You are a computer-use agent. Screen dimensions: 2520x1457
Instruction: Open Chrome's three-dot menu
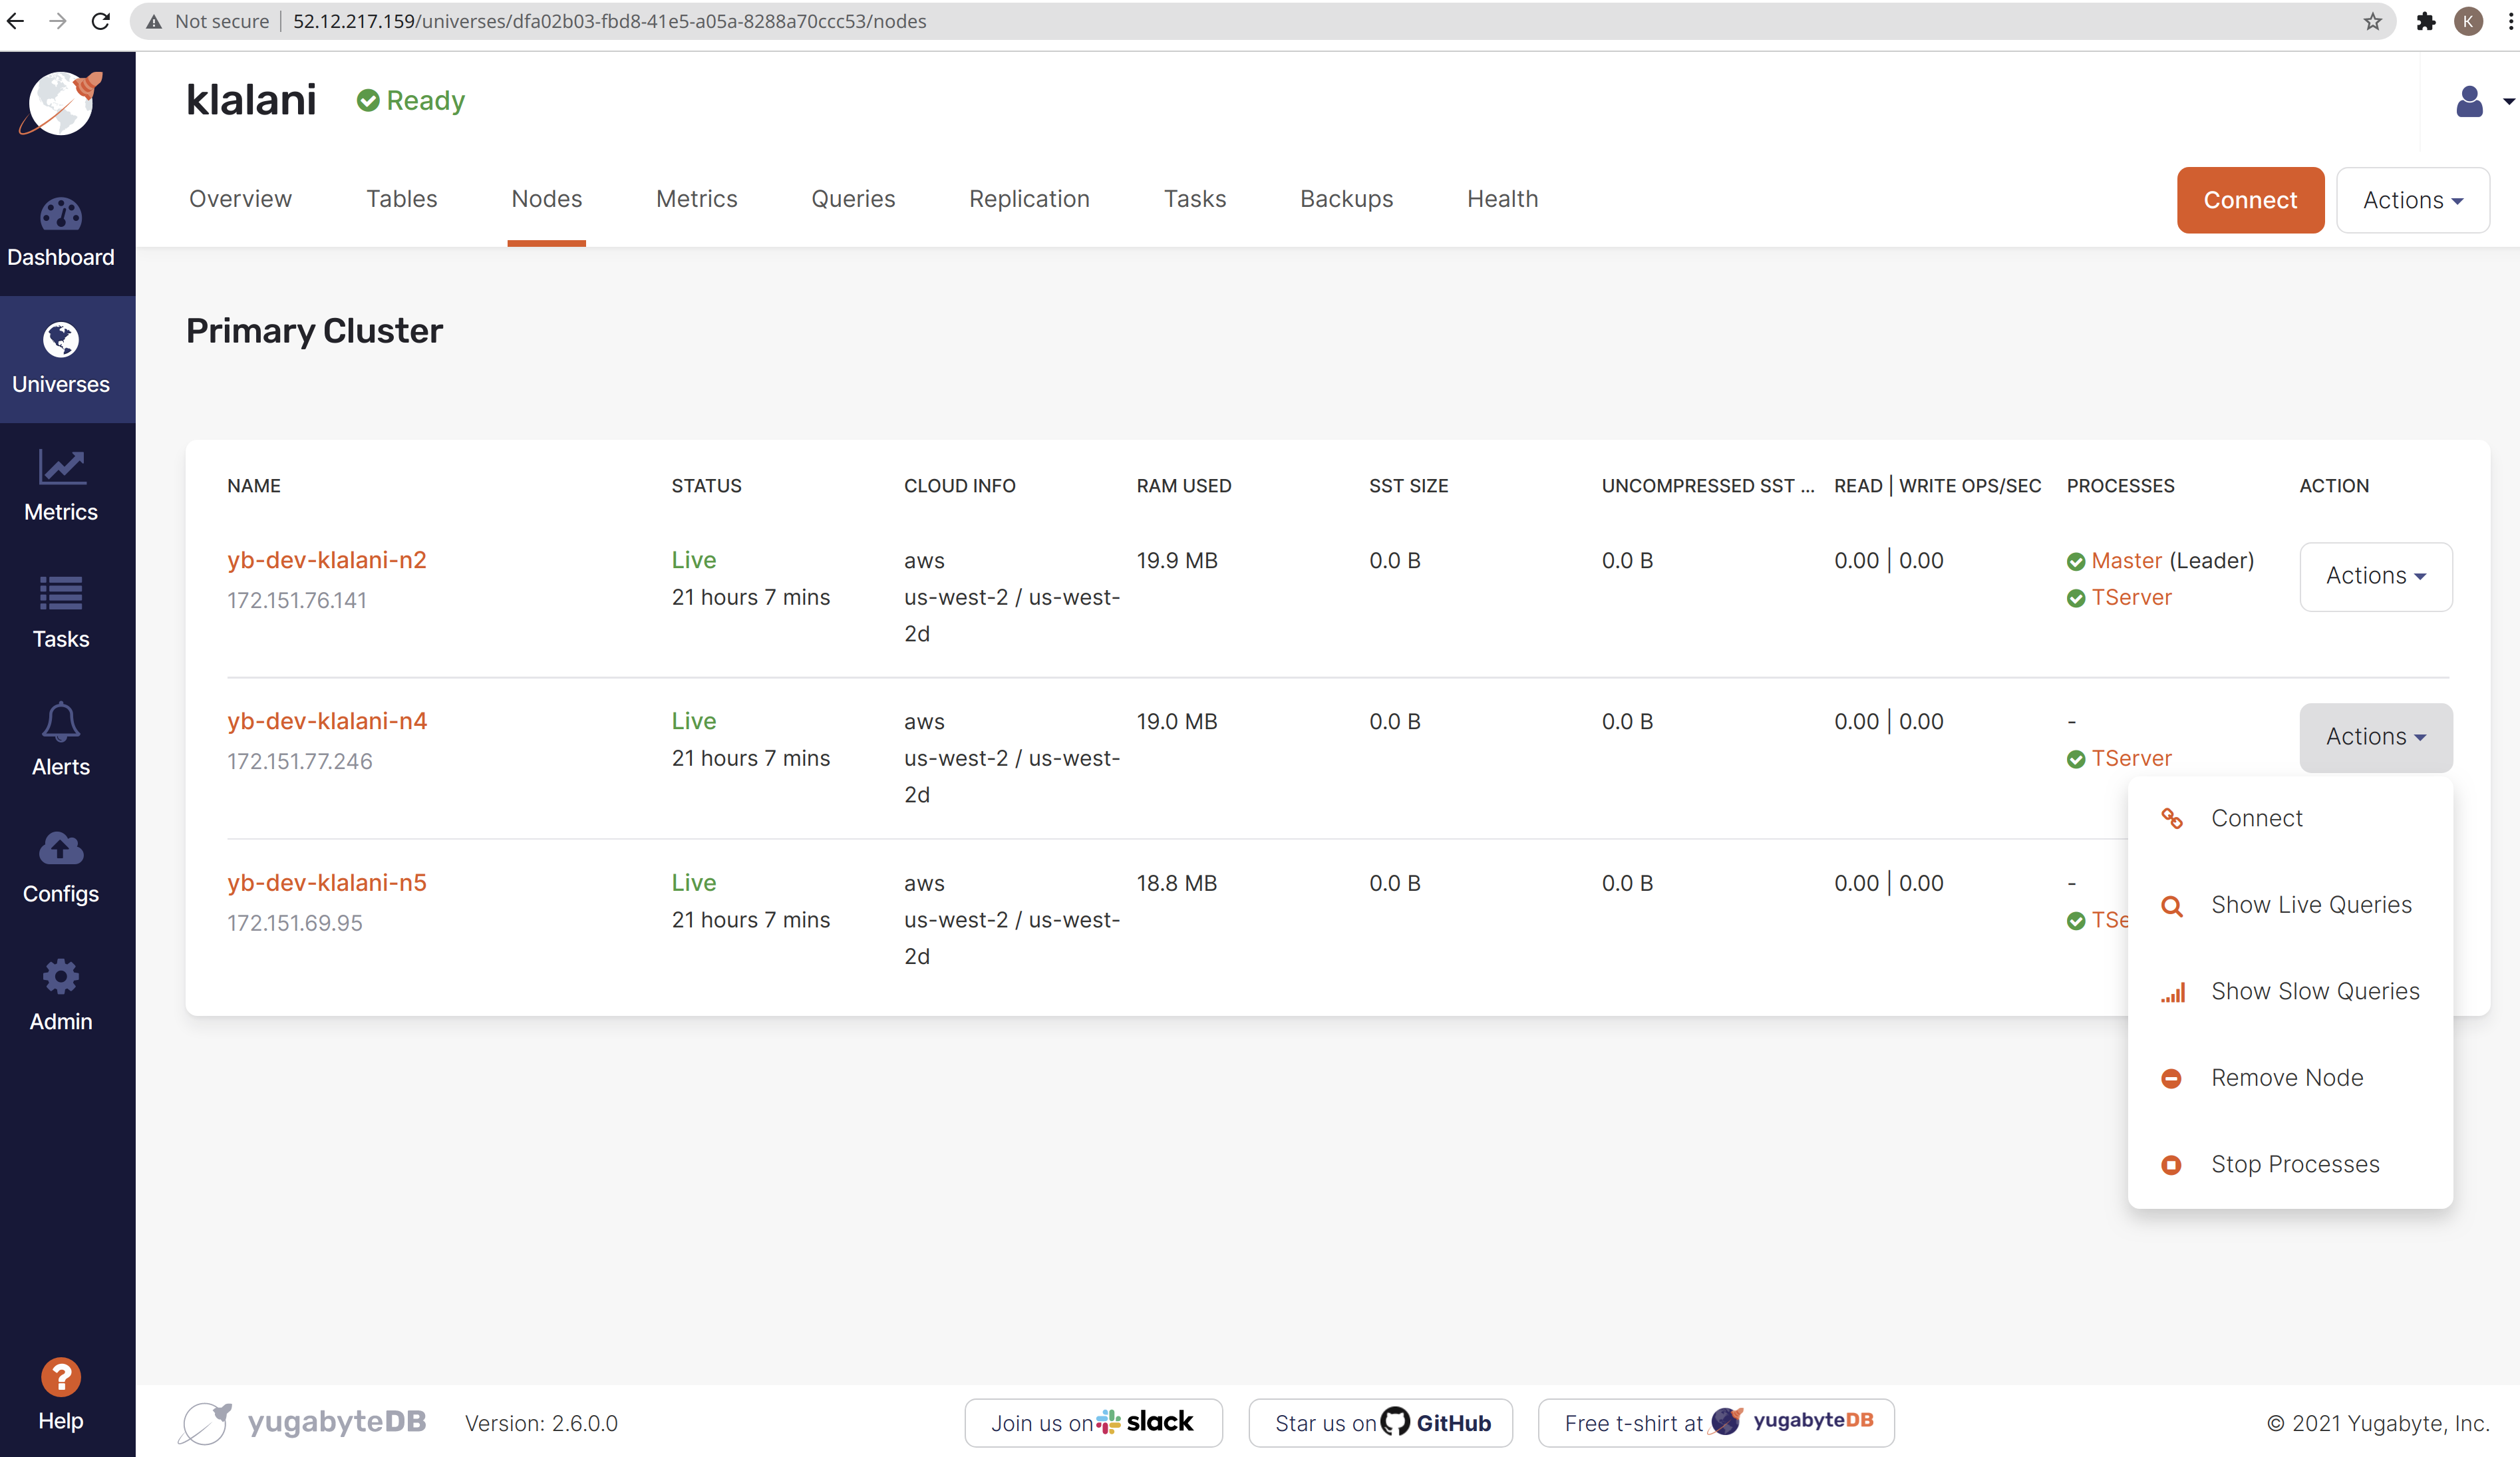click(x=2511, y=21)
